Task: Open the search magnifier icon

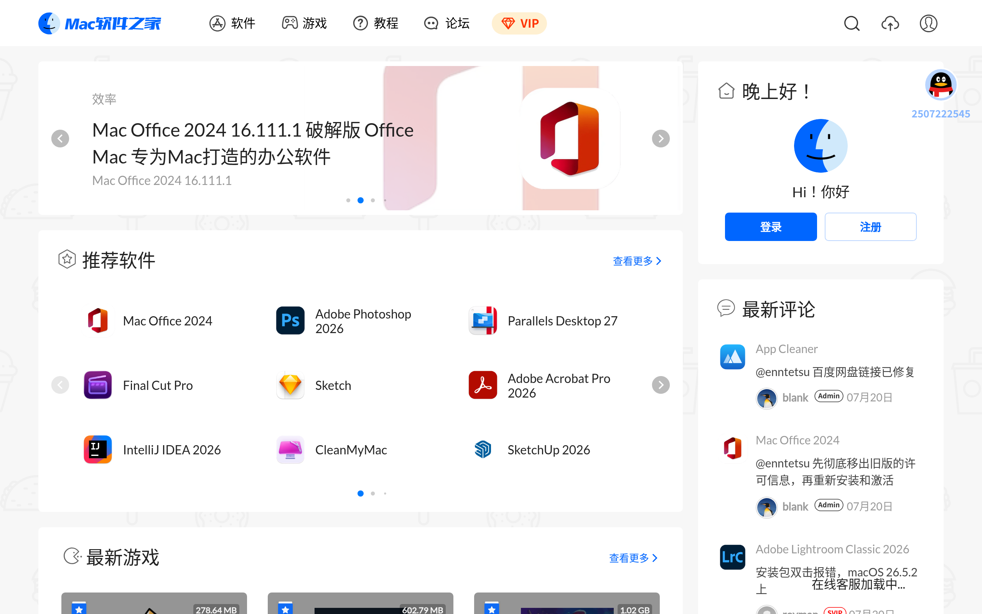Action: 852,23
